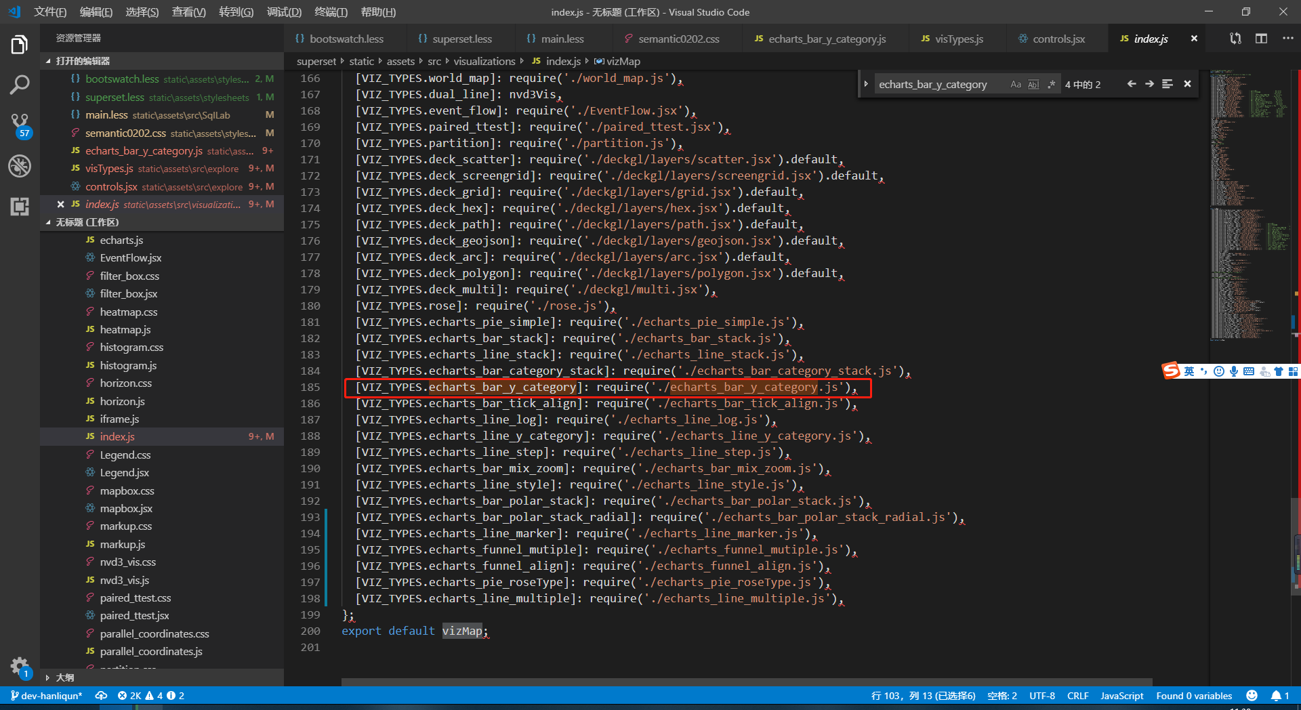Change language mode via JavaScript in status bar
Viewport: 1301px width, 710px height.
(1121, 696)
